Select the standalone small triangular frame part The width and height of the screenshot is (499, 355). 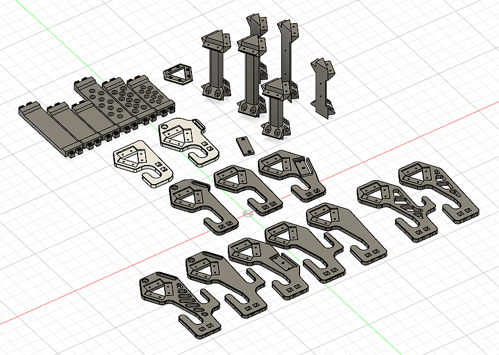click(x=178, y=74)
